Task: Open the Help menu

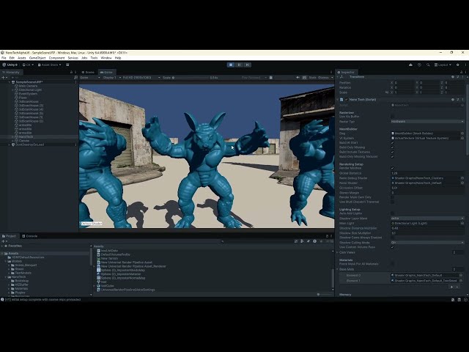Action: click(118, 58)
